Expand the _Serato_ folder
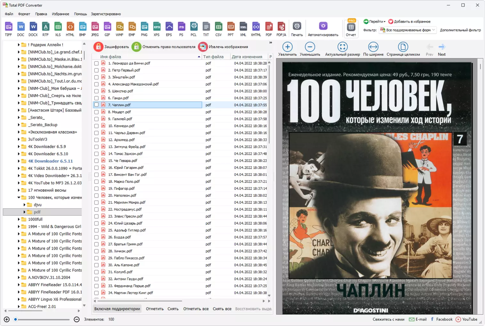Image resolution: width=485 pixels, height=326 pixels. (19, 118)
